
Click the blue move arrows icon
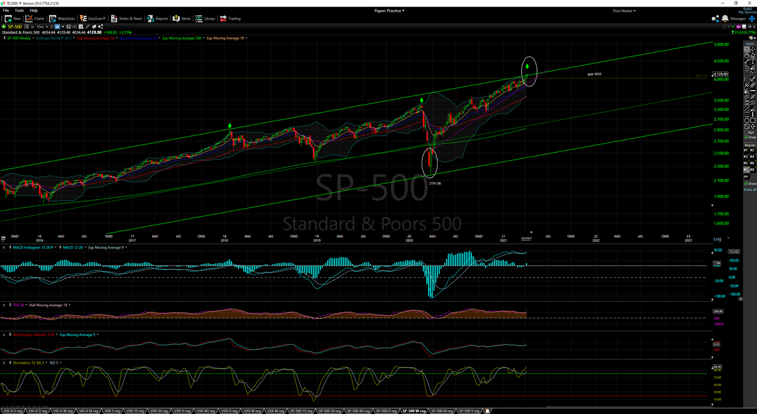[x=752, y=18]
